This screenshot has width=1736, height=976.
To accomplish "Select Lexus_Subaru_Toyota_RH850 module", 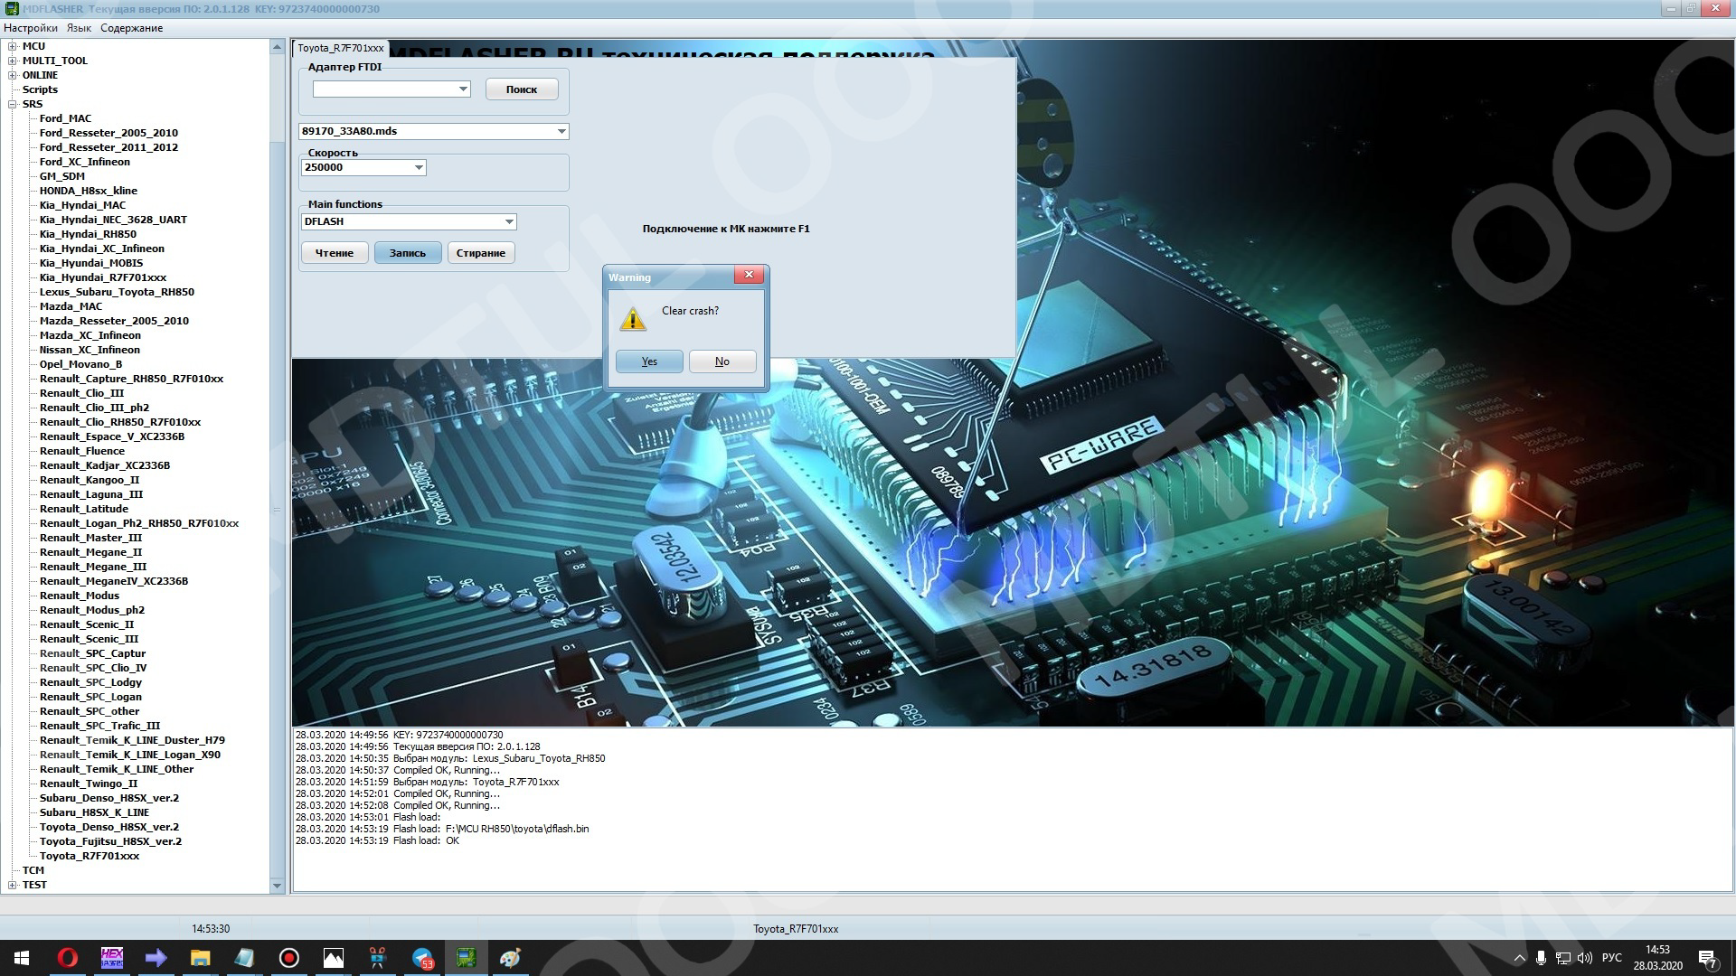I will pos(117,292).
